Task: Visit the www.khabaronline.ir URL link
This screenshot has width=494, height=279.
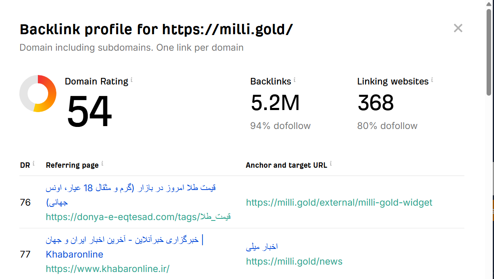Action: 107,269
